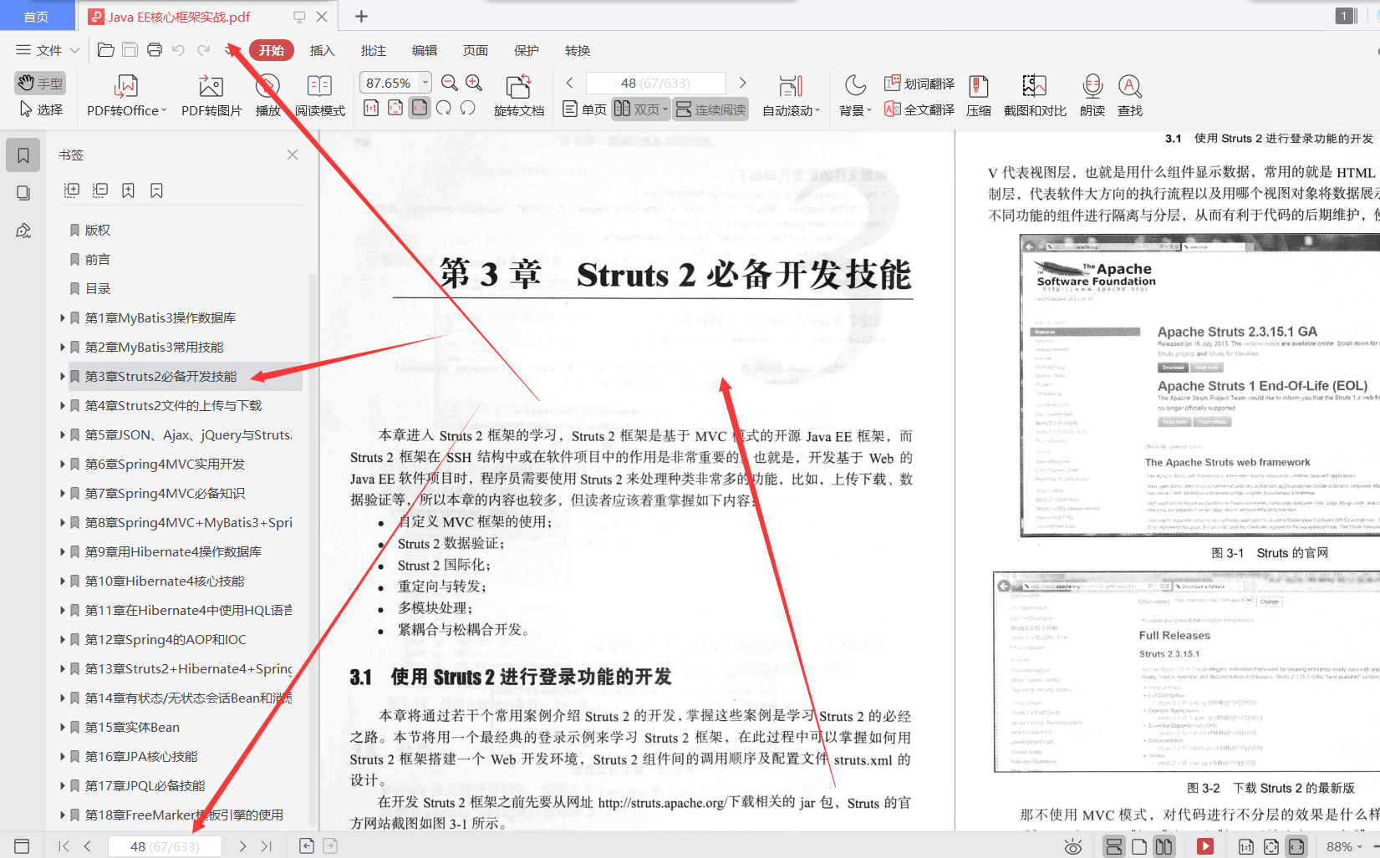Click the redo arrow icon
Image resolution: width=1380 pixels, height=858 pixels.
[x=203, y=50]
